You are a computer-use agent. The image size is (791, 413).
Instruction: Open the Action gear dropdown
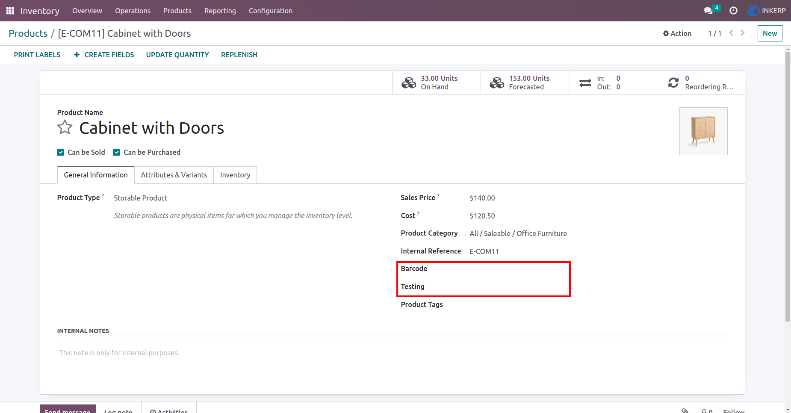[677, 33]
